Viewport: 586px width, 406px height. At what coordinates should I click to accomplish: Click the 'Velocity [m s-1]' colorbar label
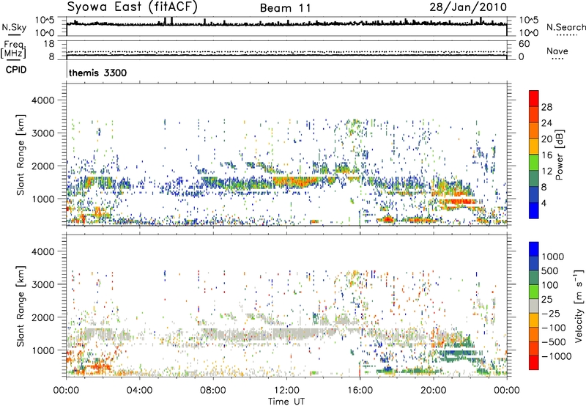pos(579,306)
